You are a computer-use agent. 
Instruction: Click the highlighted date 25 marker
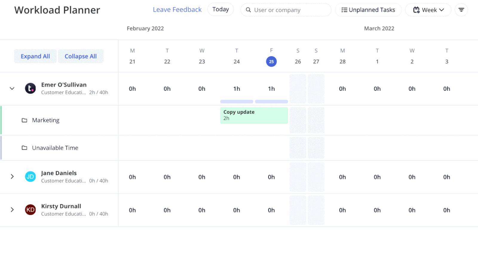(271, 62)
